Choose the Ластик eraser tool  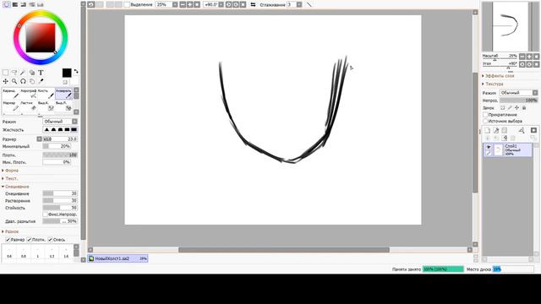pyautogui.click(x=29, y=106)
